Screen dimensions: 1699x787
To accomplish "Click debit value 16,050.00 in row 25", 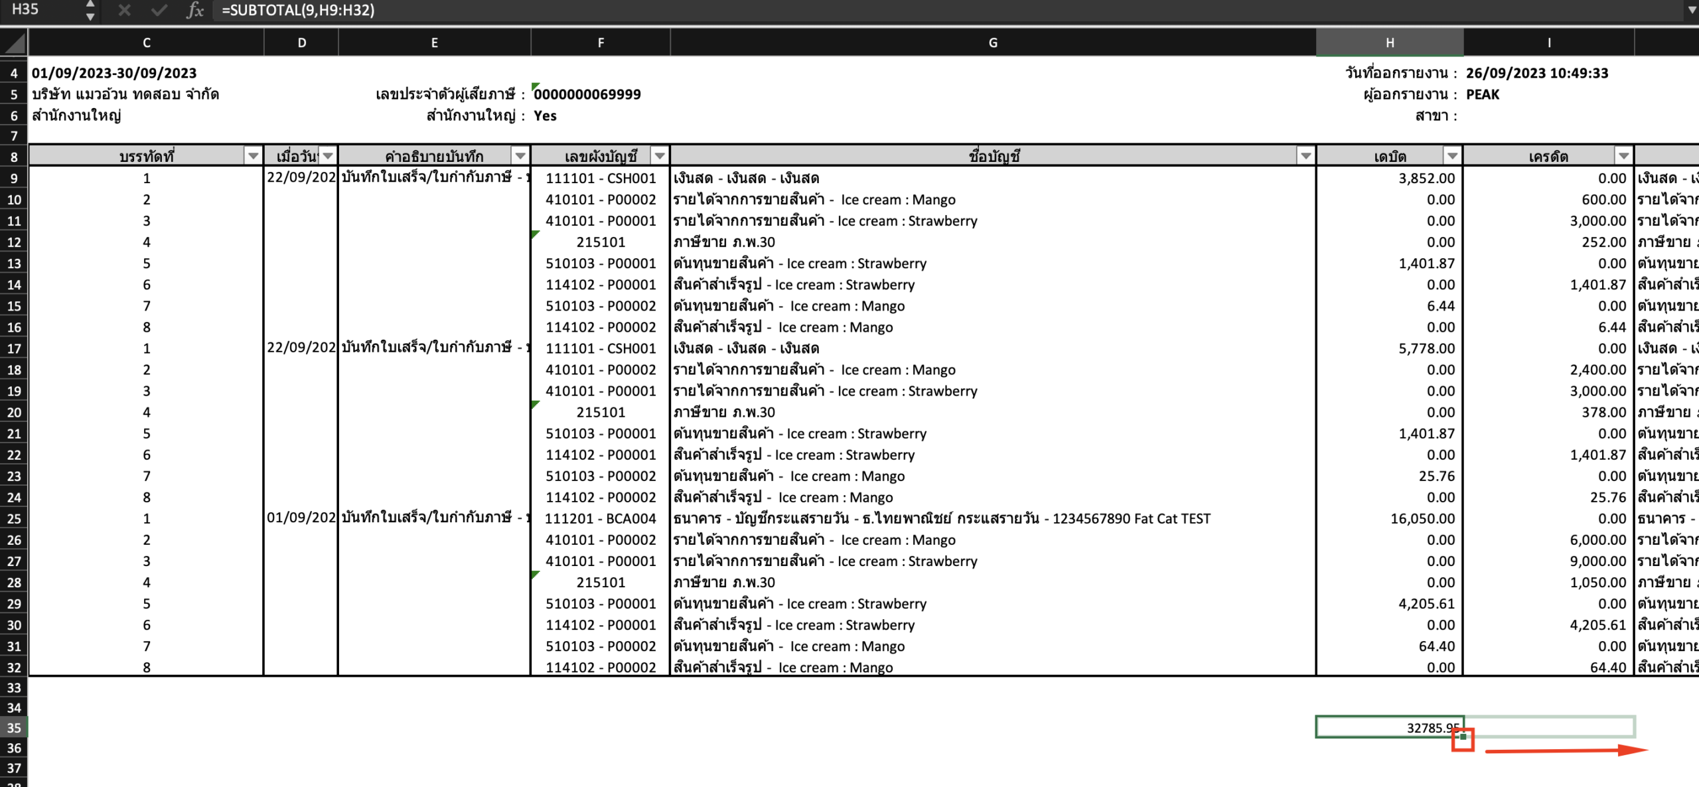I will pos(1422,518).
